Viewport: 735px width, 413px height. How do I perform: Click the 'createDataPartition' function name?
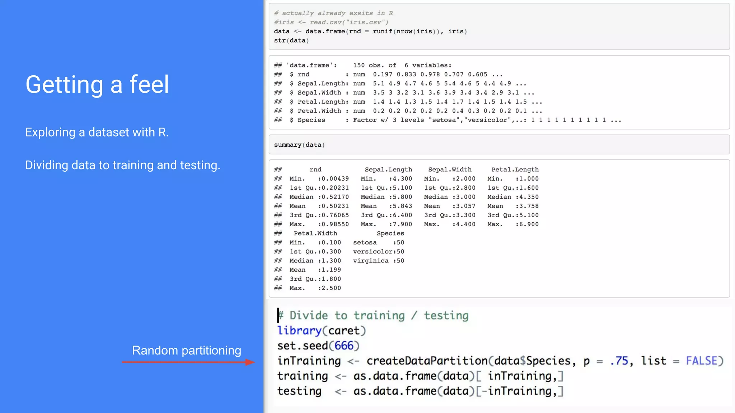pos(427,361)
